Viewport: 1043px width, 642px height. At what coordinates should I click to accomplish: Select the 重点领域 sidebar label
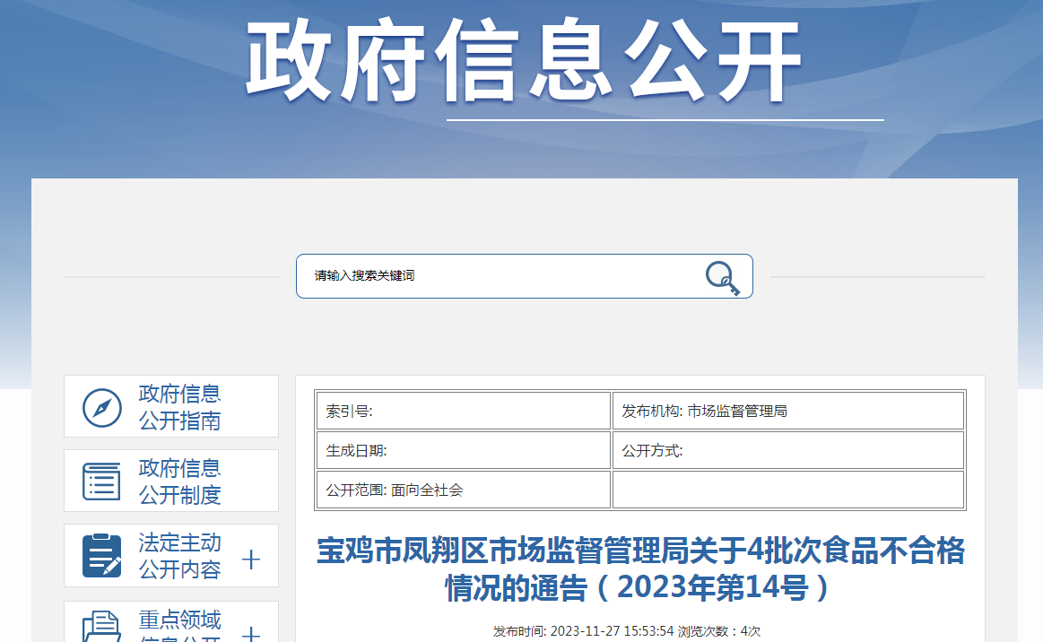click(x=179, y=621)
